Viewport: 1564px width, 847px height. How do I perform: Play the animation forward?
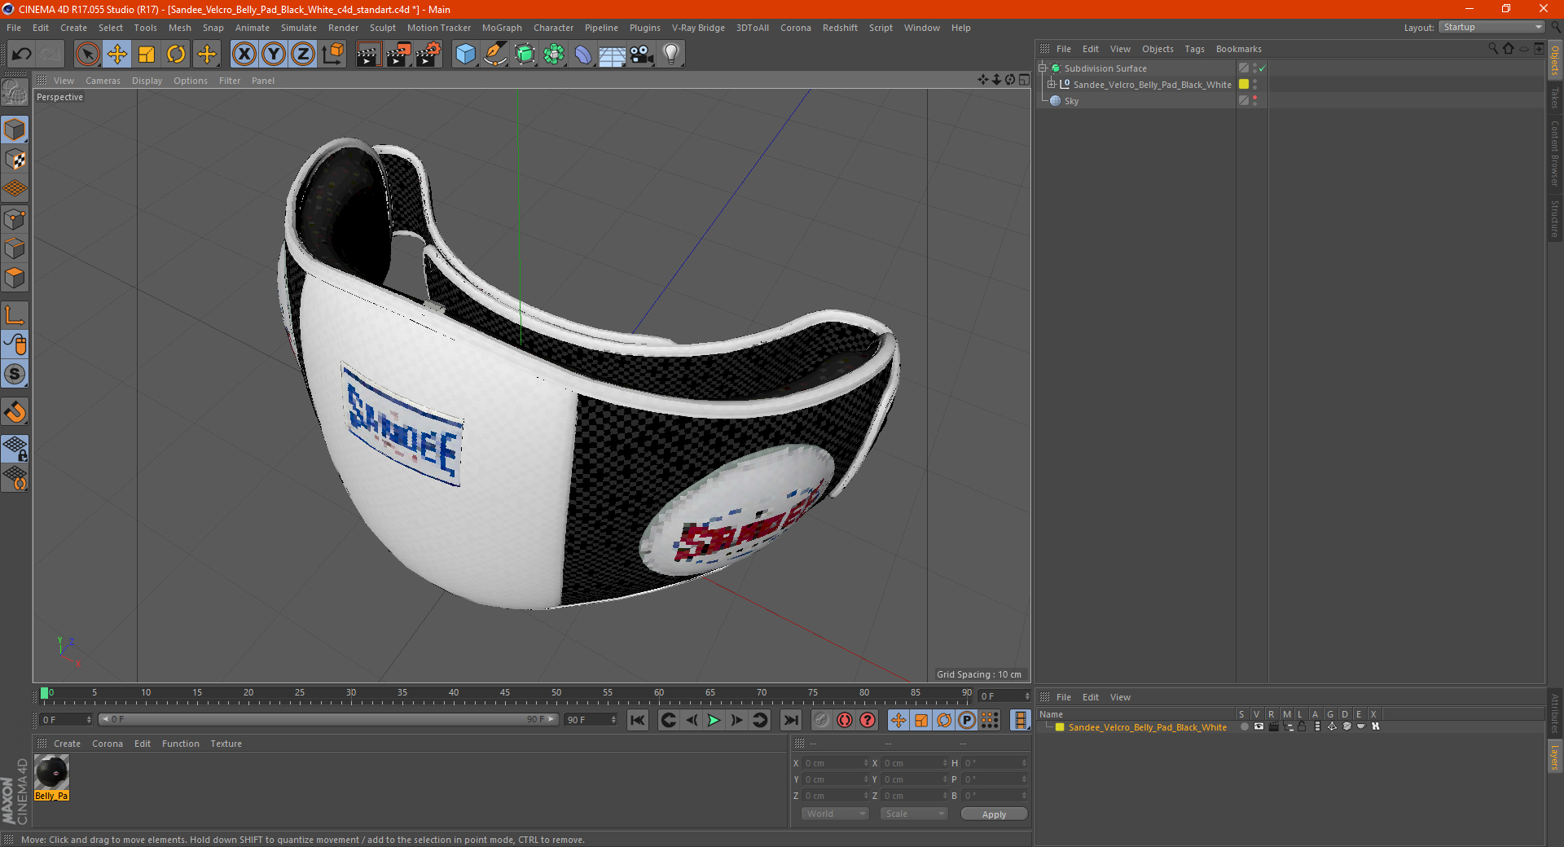tap(714, 720)
